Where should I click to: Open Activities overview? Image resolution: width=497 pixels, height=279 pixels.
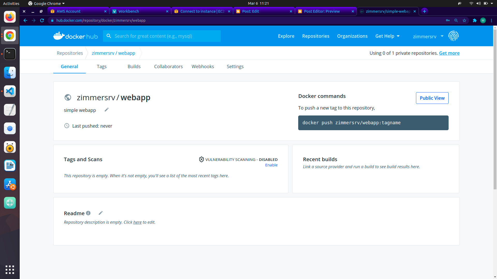point(11,3)
